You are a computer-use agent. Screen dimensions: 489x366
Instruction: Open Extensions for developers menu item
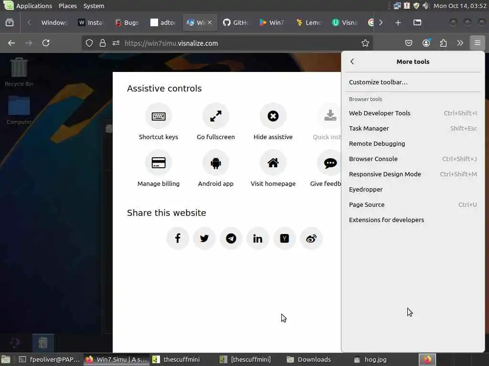click(413, 220)
